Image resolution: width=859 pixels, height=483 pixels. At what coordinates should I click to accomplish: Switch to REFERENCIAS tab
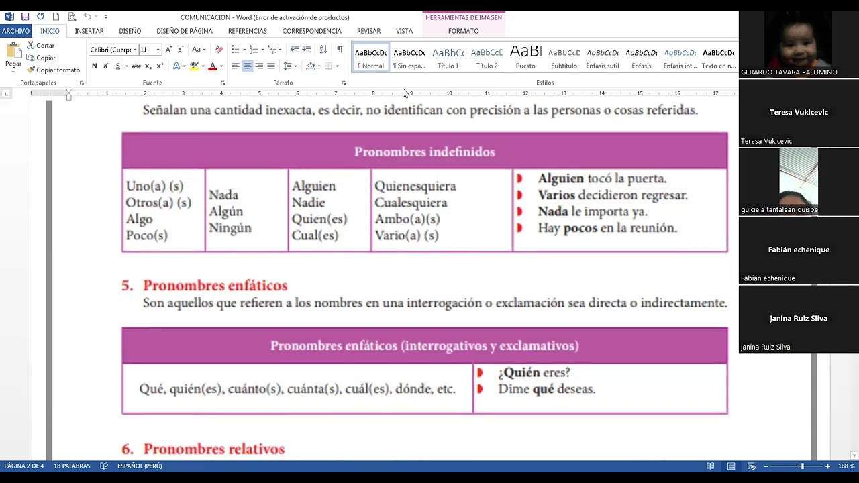click(248, 31)
